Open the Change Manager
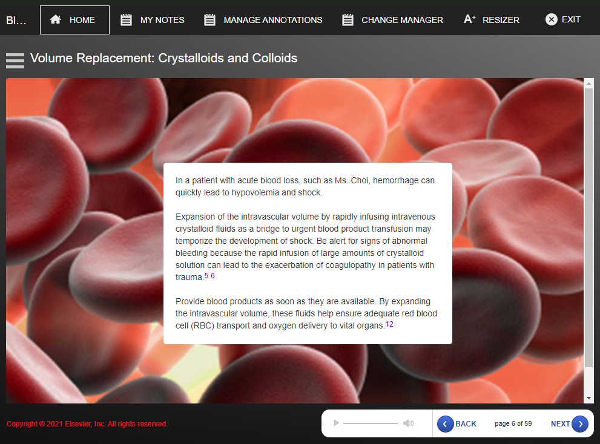600x444 pixels. [392, 20]
